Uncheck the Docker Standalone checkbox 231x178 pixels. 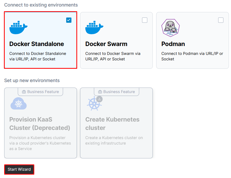pos(69,20)
